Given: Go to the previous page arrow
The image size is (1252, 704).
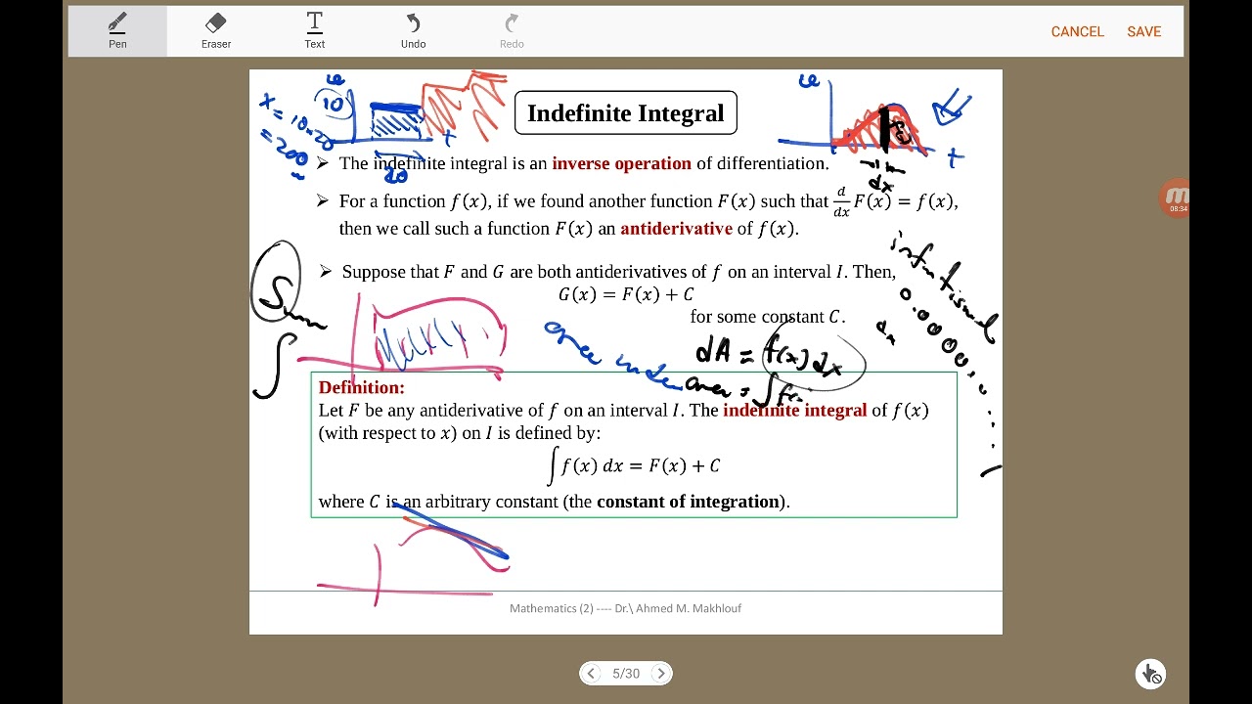Looking at the screenshot, I should pyautogui.click(x=591, y=673).
